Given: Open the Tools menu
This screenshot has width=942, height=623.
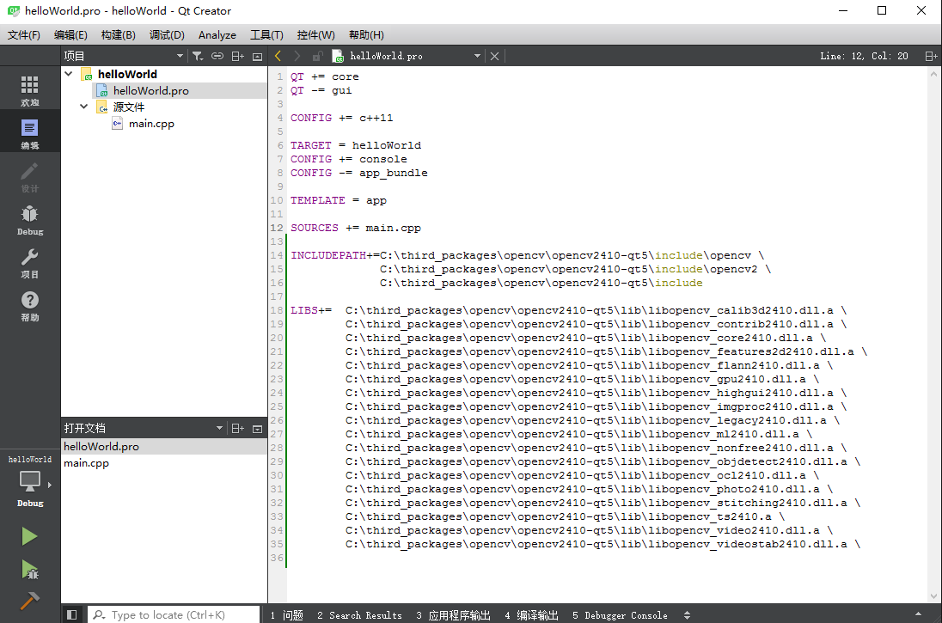Looking at the screenshot, I should pos(266,35).
